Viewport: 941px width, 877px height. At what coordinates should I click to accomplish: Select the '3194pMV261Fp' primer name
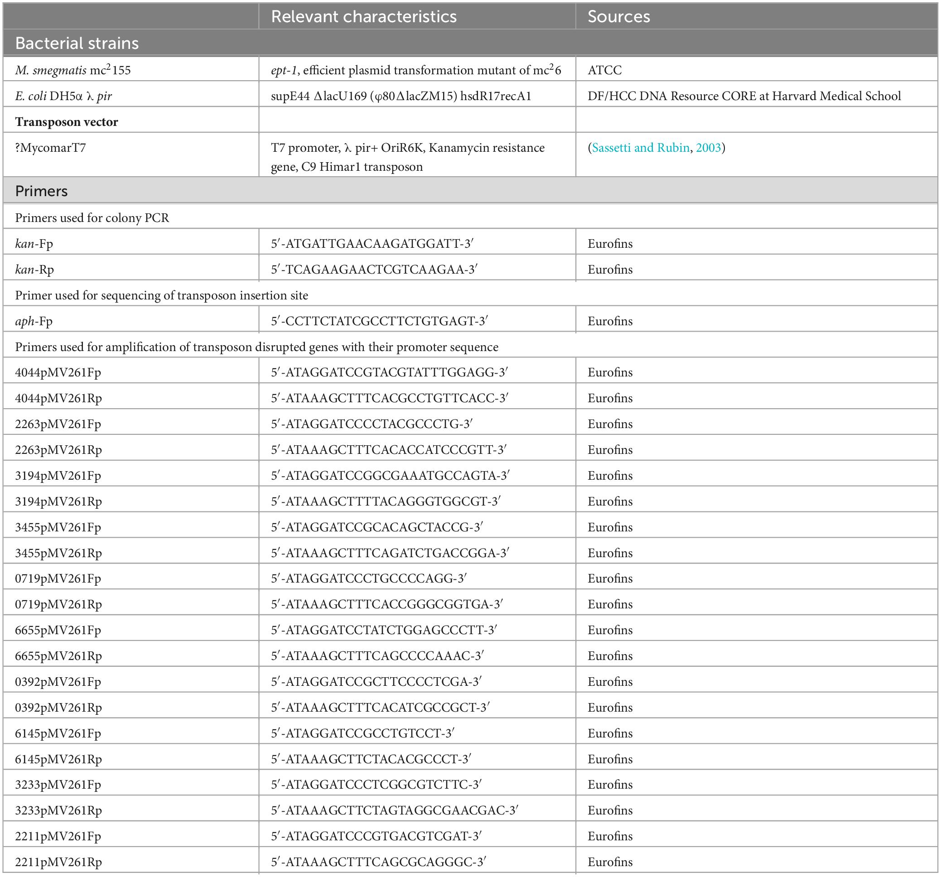tap(58, 476)
